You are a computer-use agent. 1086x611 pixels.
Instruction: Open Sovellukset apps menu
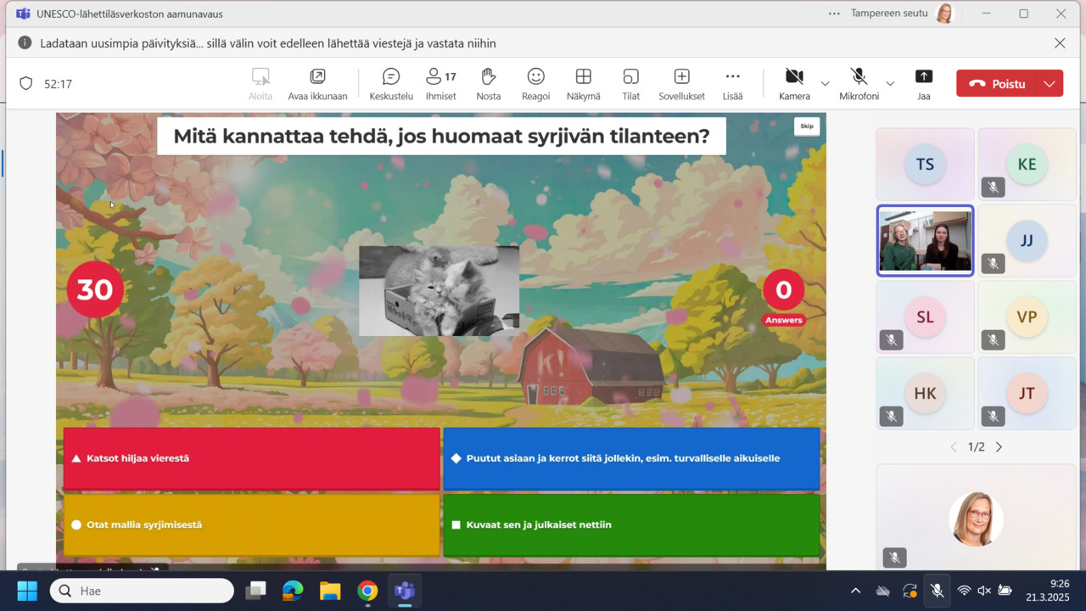(x=681, y=84)
